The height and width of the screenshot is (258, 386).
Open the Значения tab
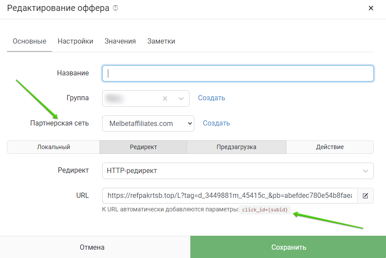tap(120, 41)
